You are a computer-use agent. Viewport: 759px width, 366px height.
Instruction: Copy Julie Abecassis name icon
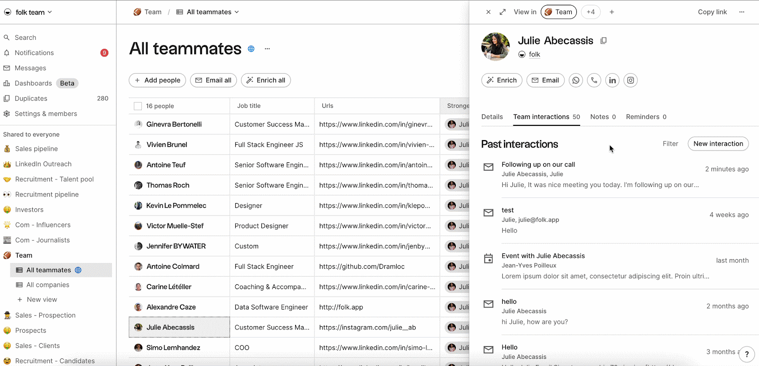[603, 41]
